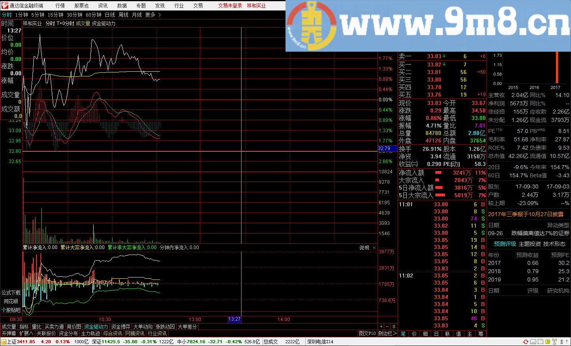Select the 笔 tick detail tab
The height and width of the screenshot is (346, 571).
point(403,334)
